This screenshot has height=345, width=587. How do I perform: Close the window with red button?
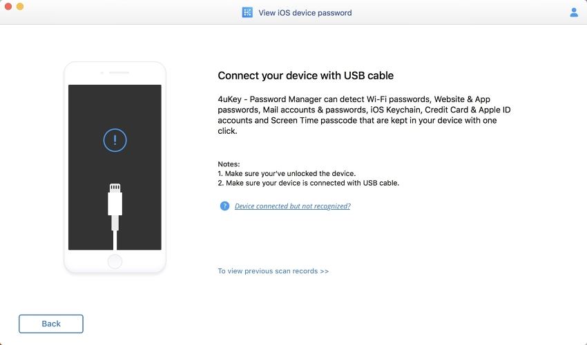(x=8, y=6)
